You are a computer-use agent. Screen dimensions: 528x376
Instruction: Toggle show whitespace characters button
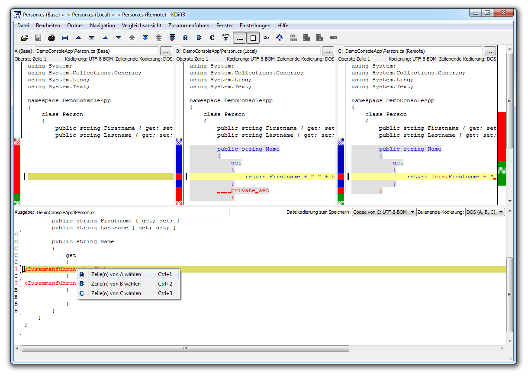pyautogui.click(x=239, y=38)
